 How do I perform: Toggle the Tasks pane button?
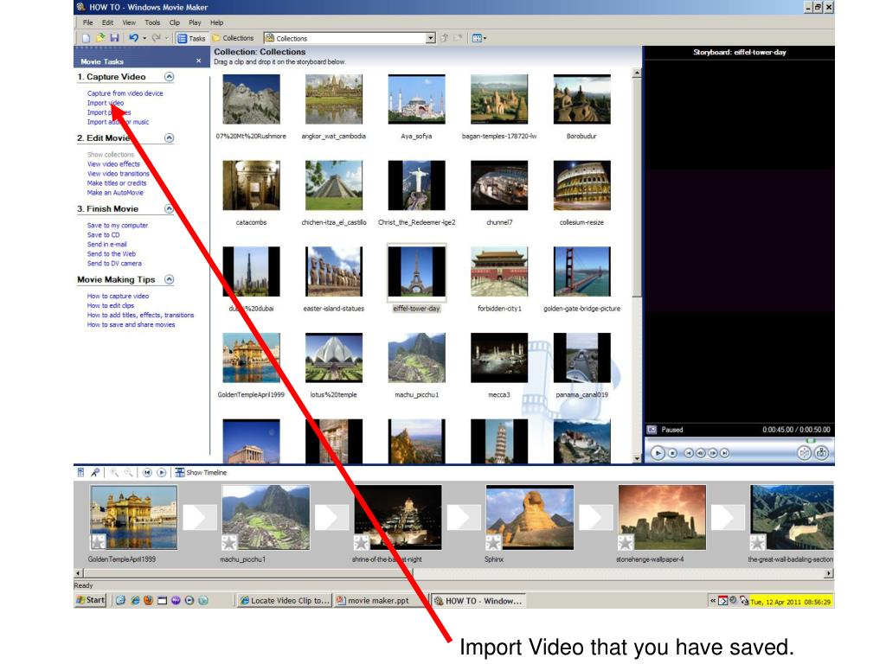click(191, 38)
